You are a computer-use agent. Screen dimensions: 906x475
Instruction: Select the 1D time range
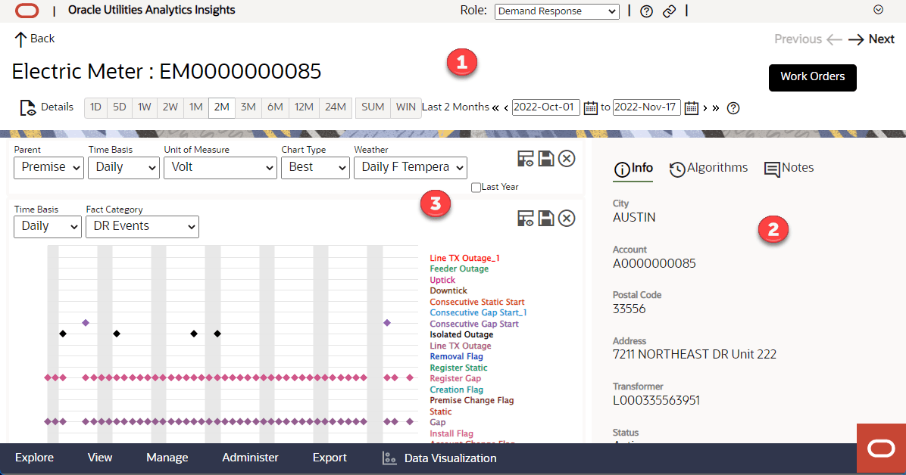(96, 107)
